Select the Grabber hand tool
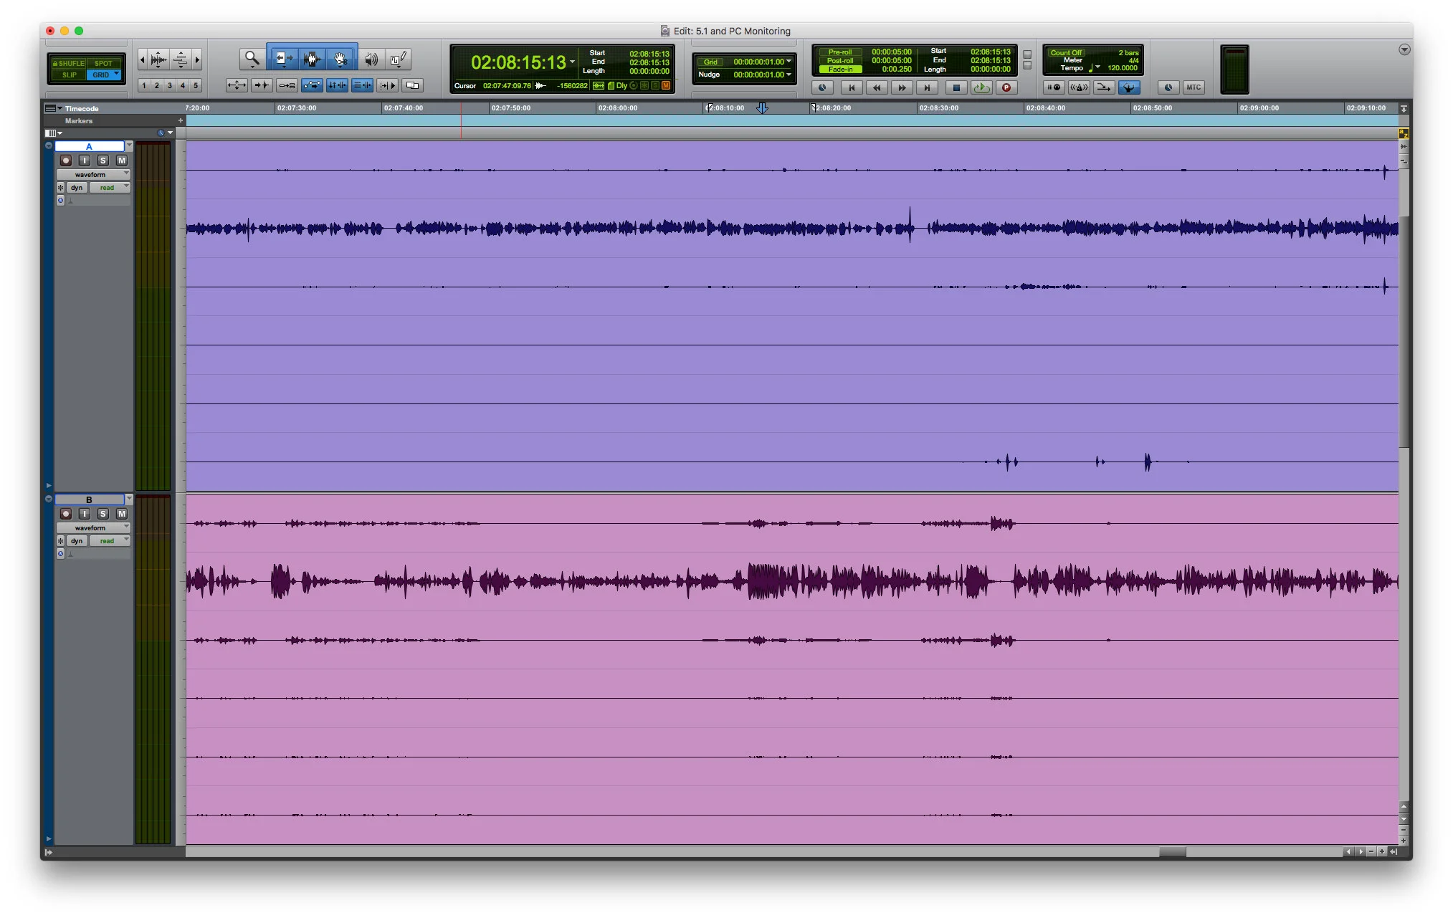Image resolution: width=1453 pixels, height=918 pixels. click(x=340, y=59)
